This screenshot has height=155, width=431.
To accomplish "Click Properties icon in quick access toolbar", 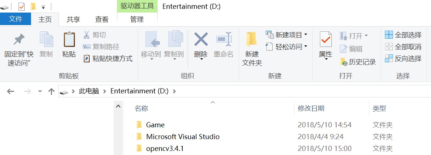I will tap(21, 6).
